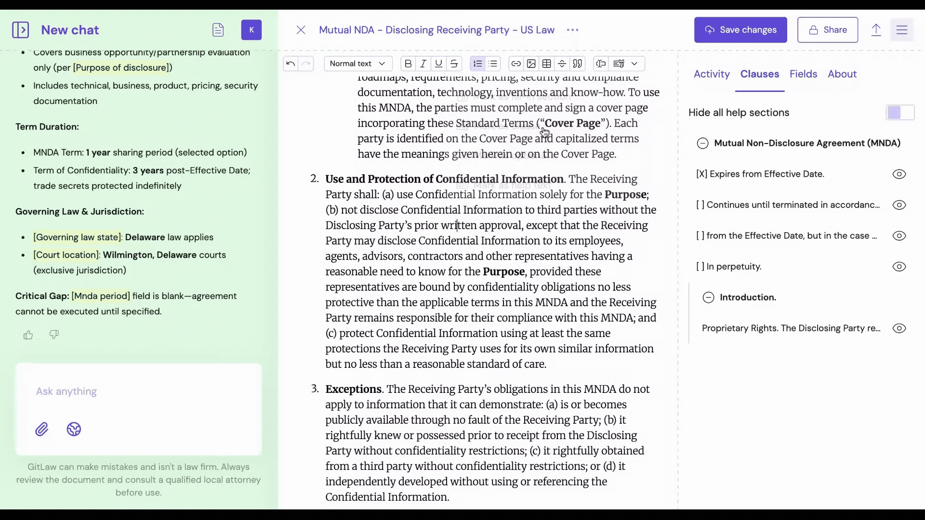Collapse the Mutual Non-Disclosure Agreement (MNDA) section
Image resolution: width=925 pixels, height=520 pixels.
tap(702, 143)
